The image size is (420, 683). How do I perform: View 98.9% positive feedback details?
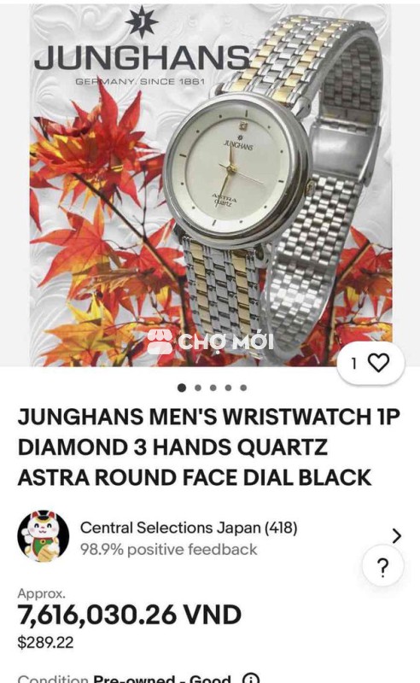(x=169, y=549)
